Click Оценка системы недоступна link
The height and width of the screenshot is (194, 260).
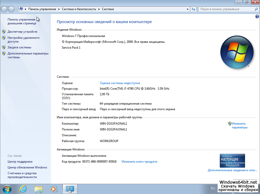click(120, 83)
